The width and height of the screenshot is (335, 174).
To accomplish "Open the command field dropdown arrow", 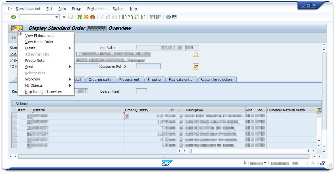I will coord(57,17).
